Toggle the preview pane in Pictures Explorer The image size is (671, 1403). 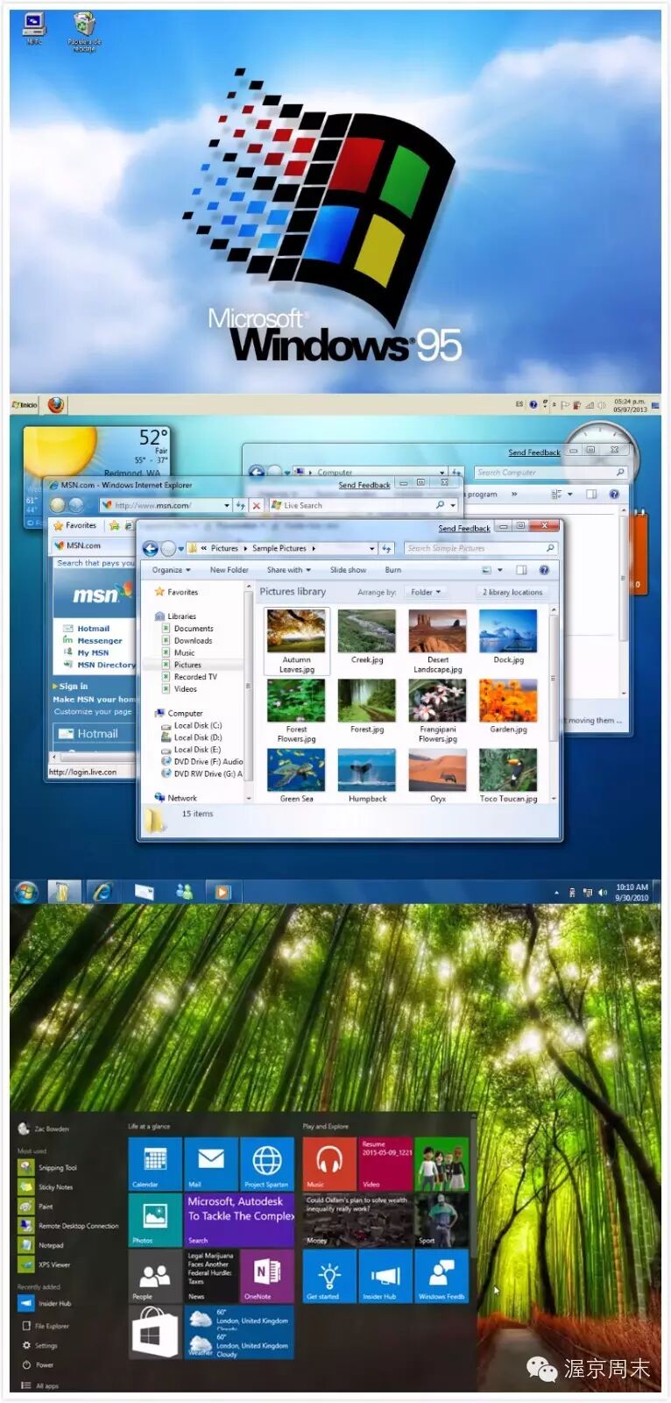[x=521, y=570]
